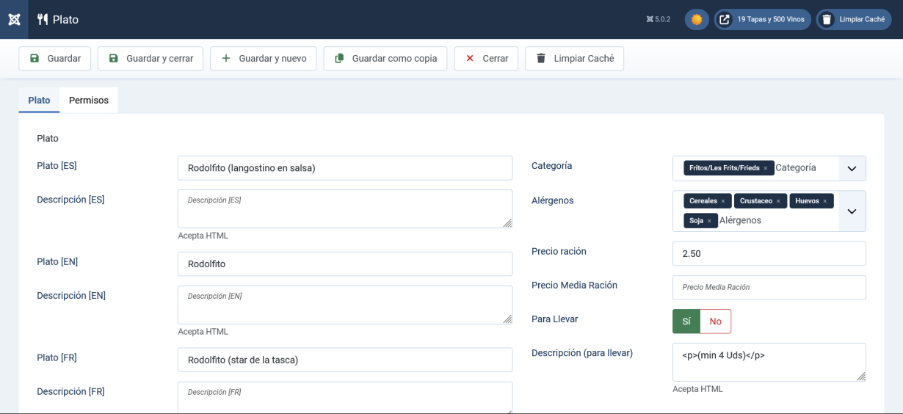Screen dimensions: 903x414
Task: Remove the Fritos/Les Frits/Frieds category tag
Action: (765, 169)
